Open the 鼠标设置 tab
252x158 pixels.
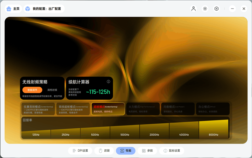click(x=172, y=151)
